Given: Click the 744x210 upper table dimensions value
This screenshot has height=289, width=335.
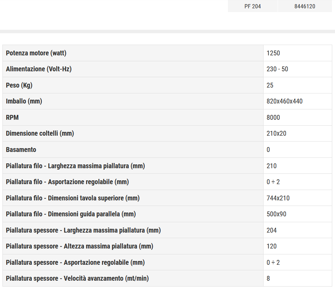Looking at the screenshot, I should pos(278,198).
